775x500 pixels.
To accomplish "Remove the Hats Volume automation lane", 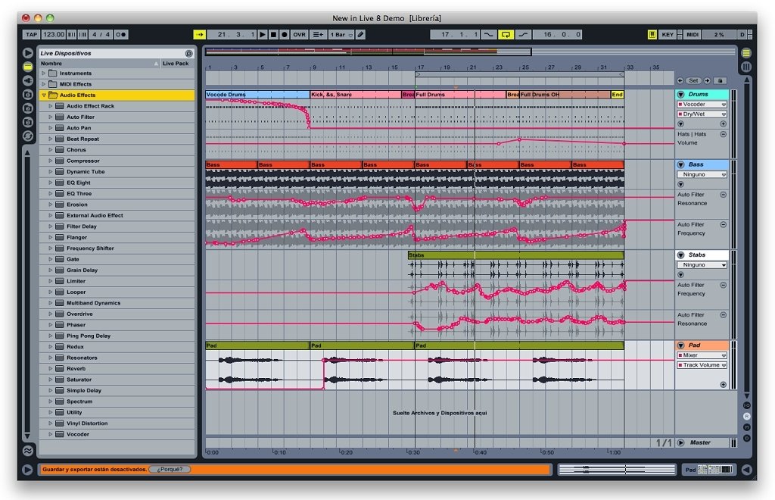I will click(x=723, y=134).
